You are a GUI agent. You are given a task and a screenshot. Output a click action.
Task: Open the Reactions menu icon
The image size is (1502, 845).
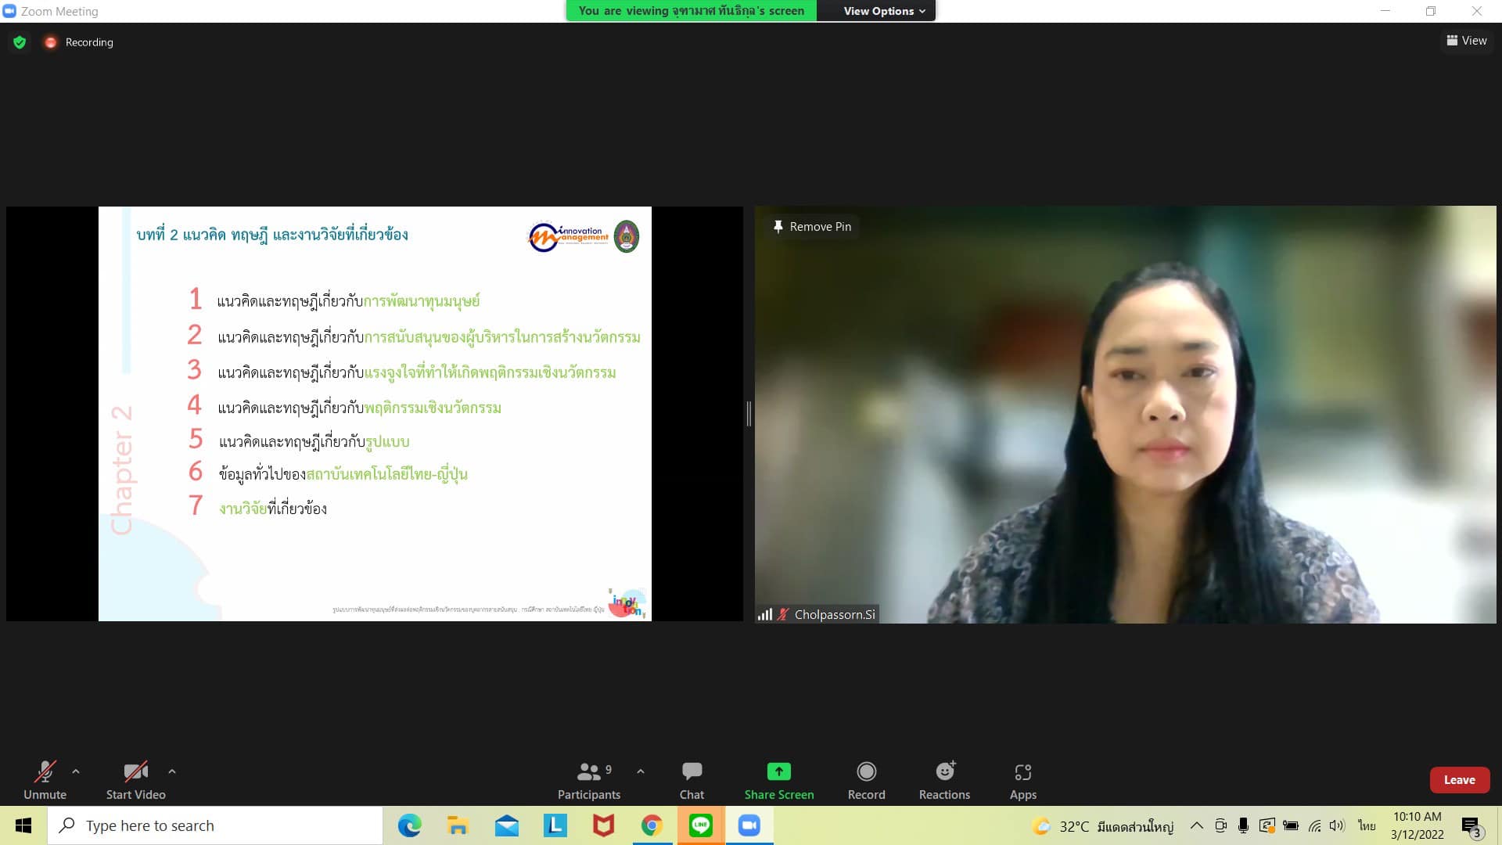click(x=944, y=772)
